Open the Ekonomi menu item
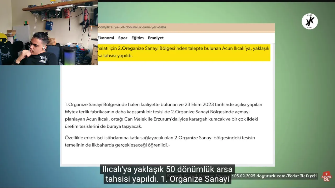 106,38
